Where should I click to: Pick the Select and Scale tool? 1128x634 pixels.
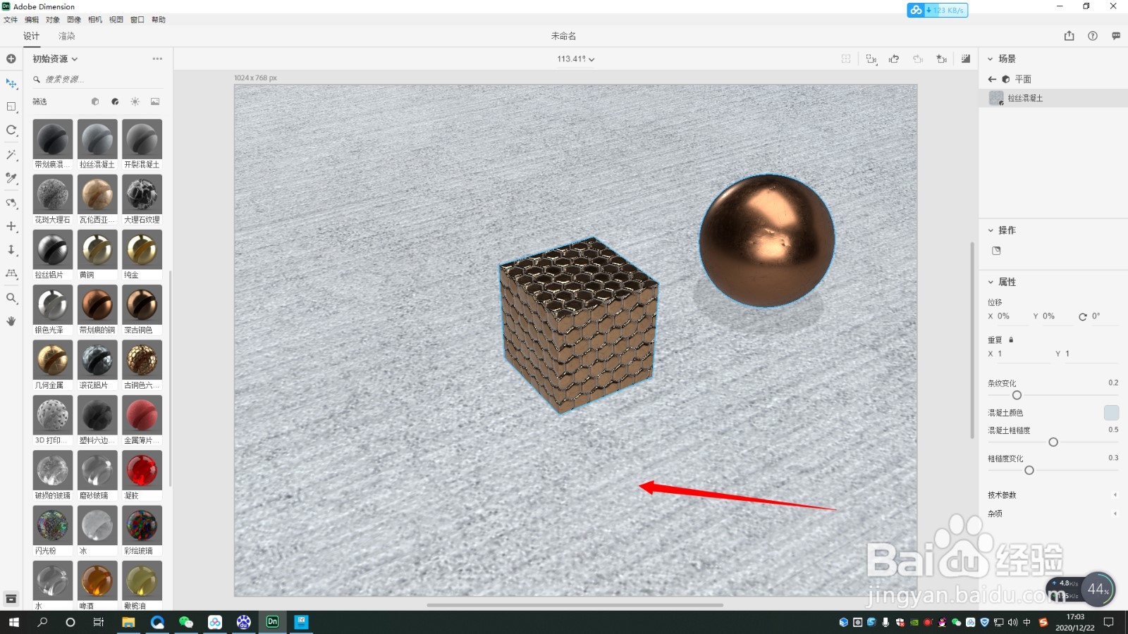[x=11, y=106]
